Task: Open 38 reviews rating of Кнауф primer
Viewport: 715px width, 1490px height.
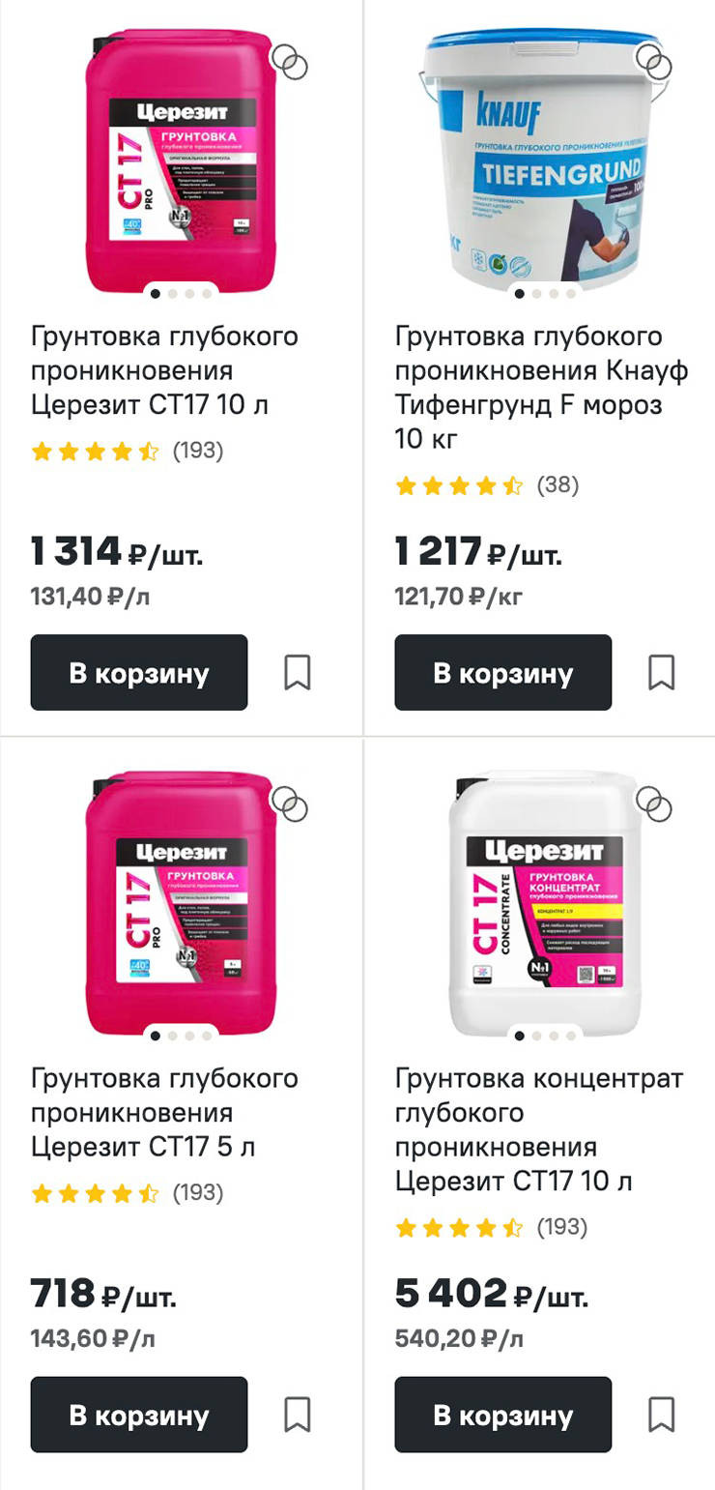Action: pos(488,485)
